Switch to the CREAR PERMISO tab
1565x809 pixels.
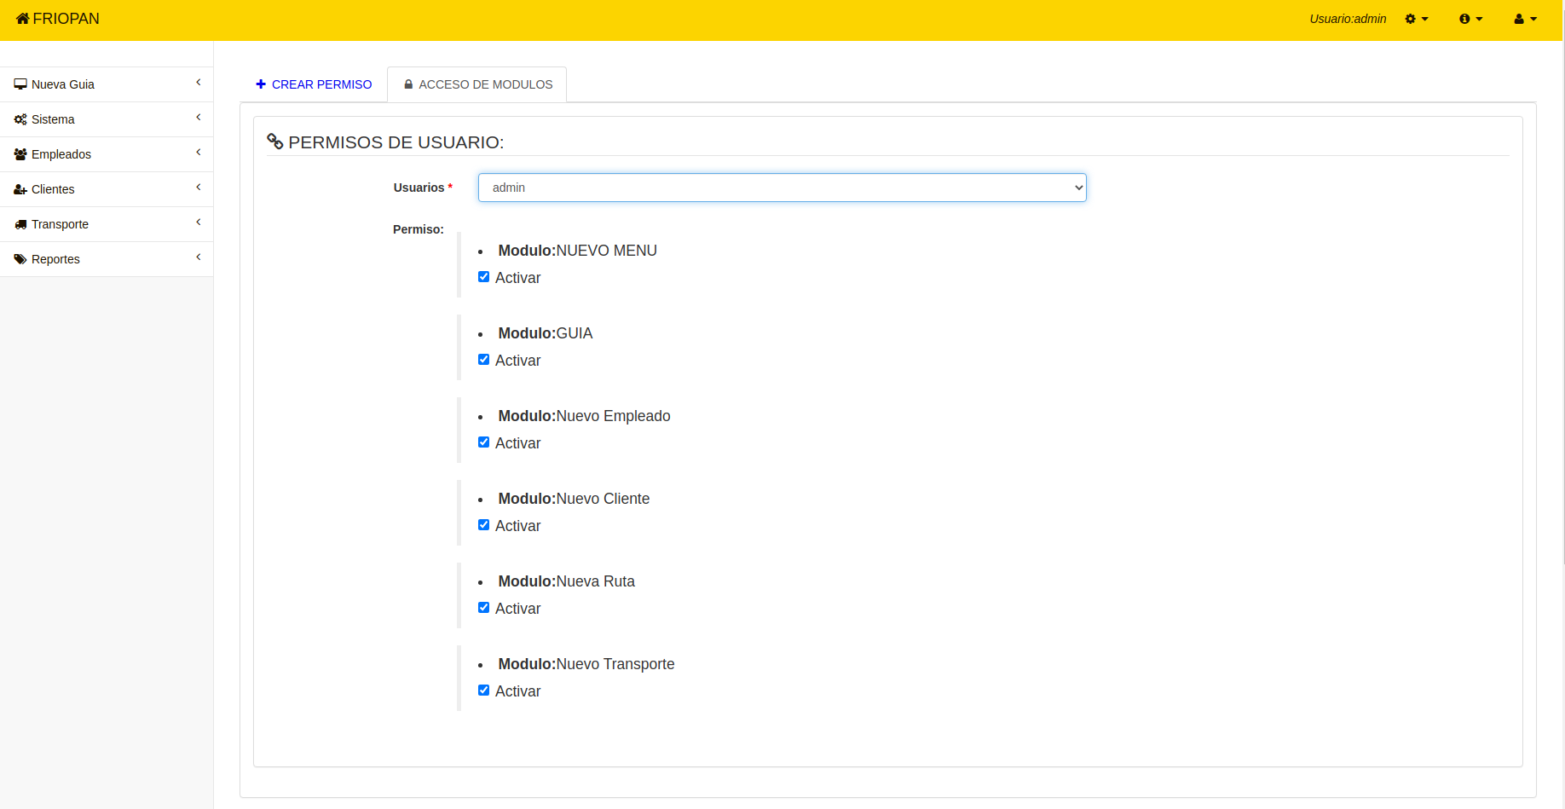tap(314, 84)
